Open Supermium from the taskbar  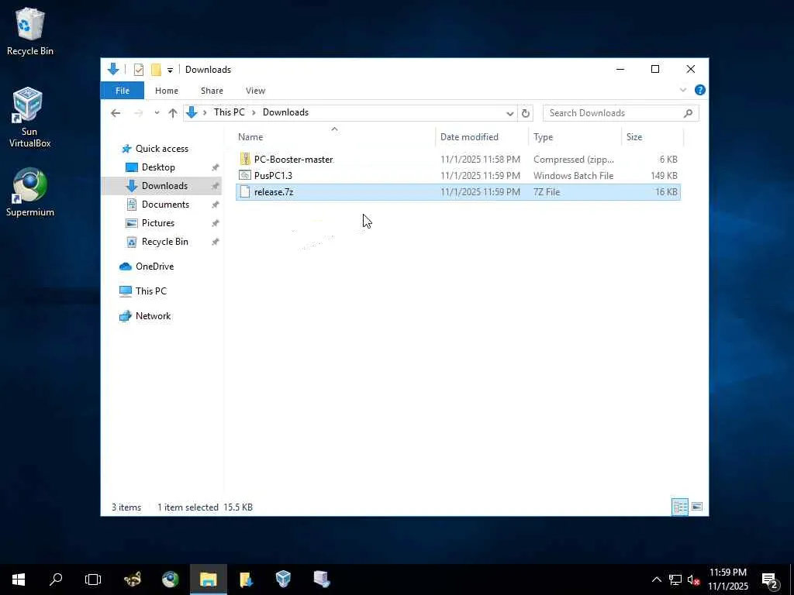(x=170, y=580)
